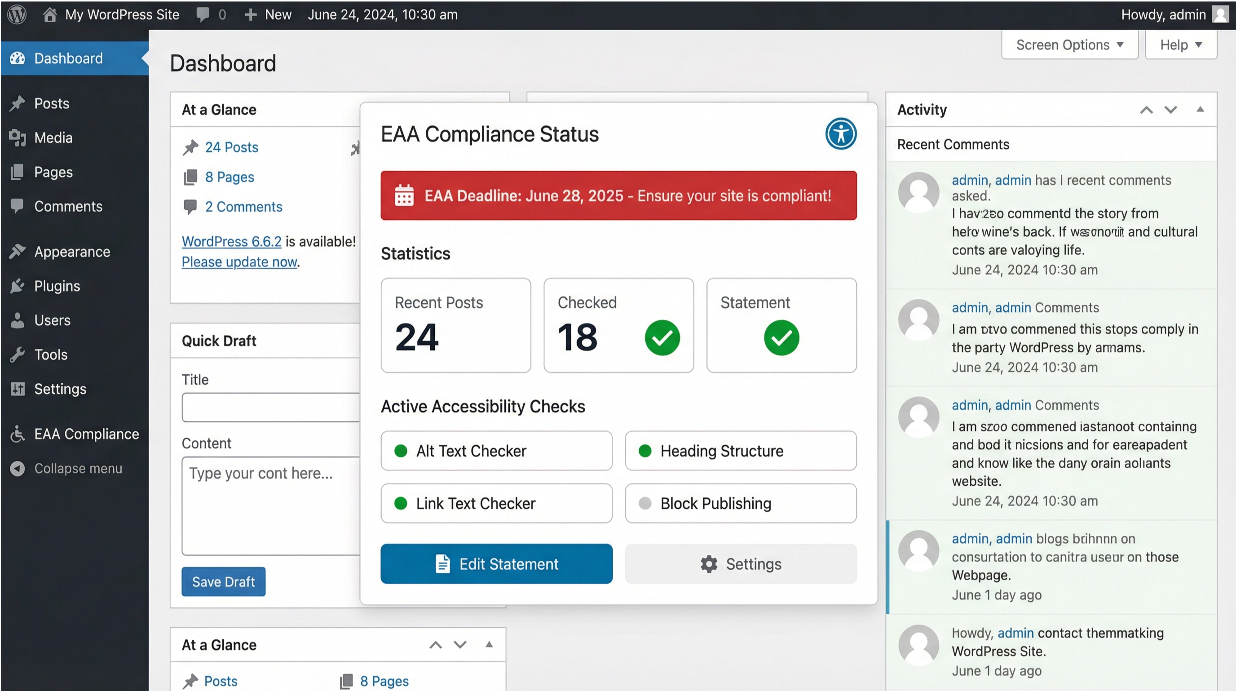Viewport: 1236px width, 691px height.
Task: Follow the Please update now link
Action: 239,262
